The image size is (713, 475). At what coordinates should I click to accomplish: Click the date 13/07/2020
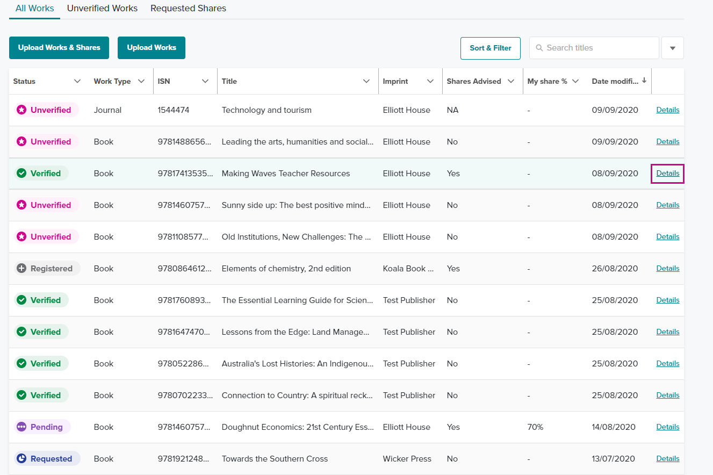tap(614, 458)
